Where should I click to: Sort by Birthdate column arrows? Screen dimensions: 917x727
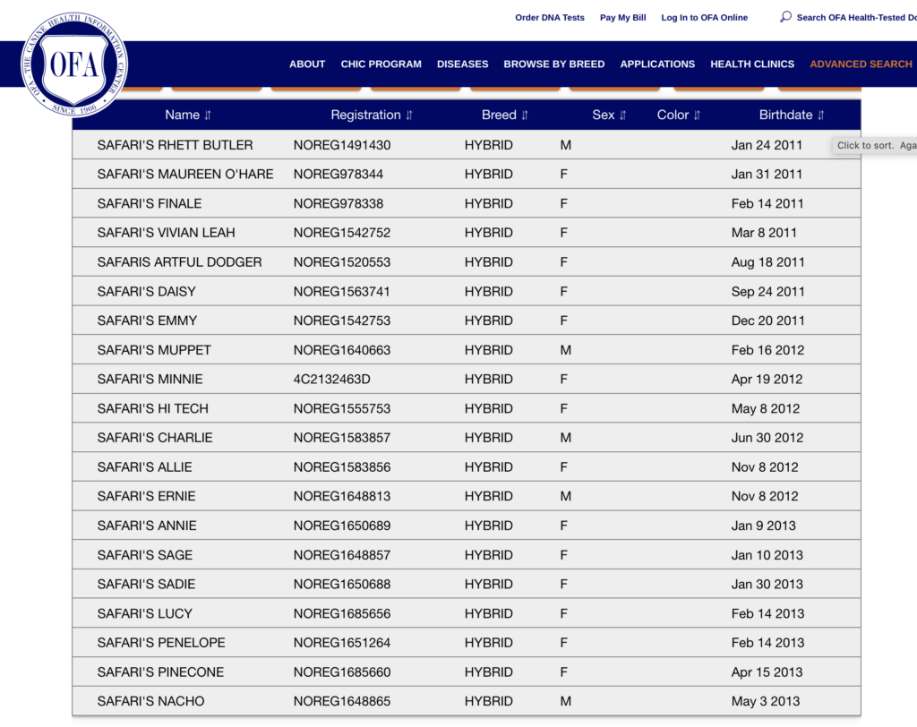click(820, 115)
